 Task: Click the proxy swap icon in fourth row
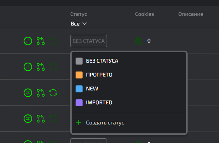pos(28,119)
